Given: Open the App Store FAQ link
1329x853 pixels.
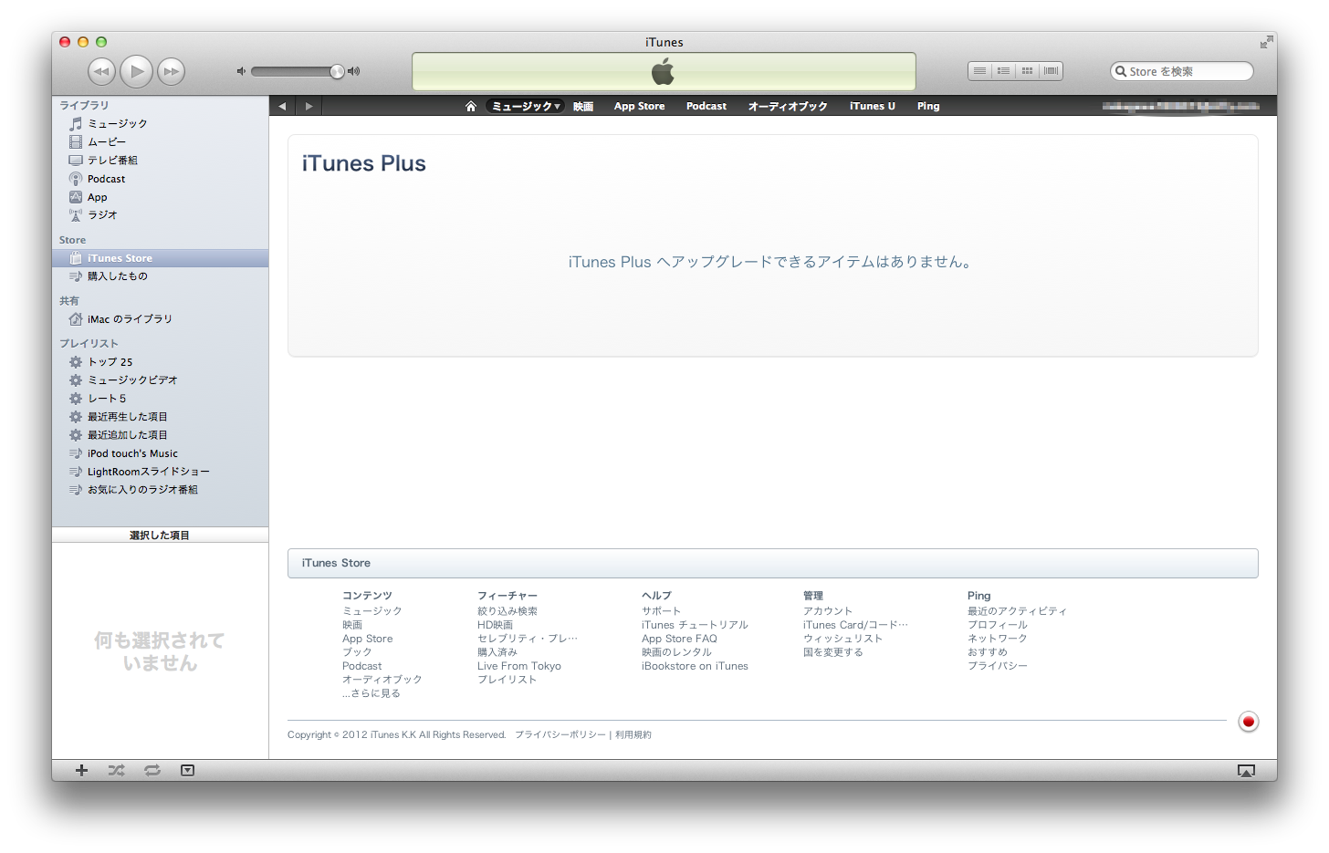Looking at the screenshot, I should point(679,639).
